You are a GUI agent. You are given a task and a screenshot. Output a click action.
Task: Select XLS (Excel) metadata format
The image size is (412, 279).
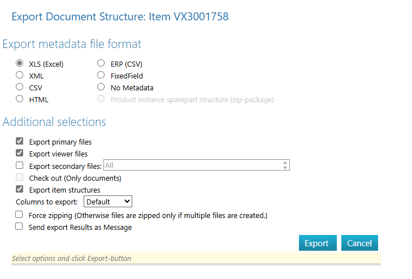coord(20,64)
